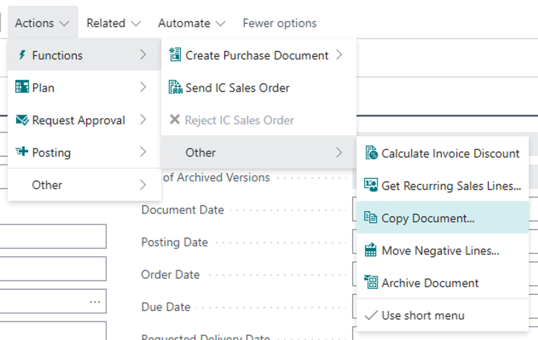Viewport: 538px width, 340px height.
Task: Click the Request Approval checkmark icon
Action: 22,120
